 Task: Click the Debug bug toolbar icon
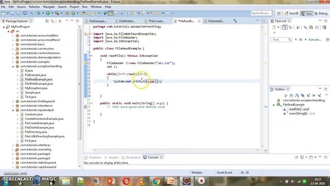(x=39, y=13)
